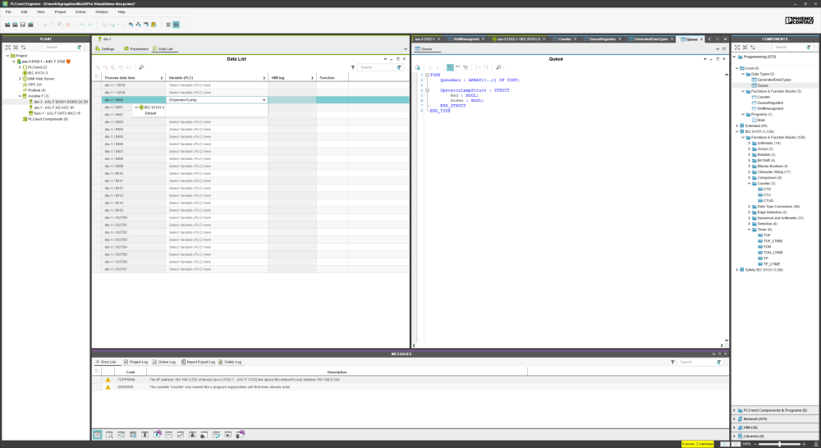821x448 pixels.
Task: Click the search magnifier icon in Data List toolbar
Action: (x=141, y=67)
